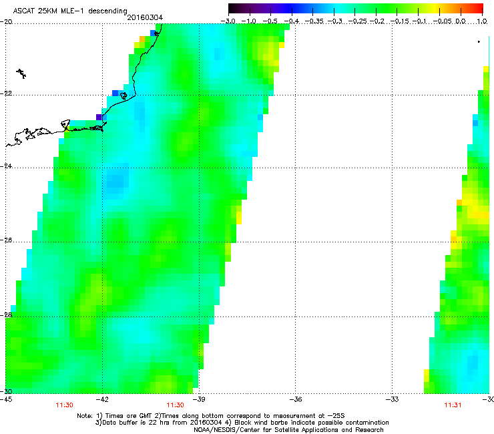
Task: Click the '-3.0' color bar label
Action: pyautogui.click(x=228, y=21)
